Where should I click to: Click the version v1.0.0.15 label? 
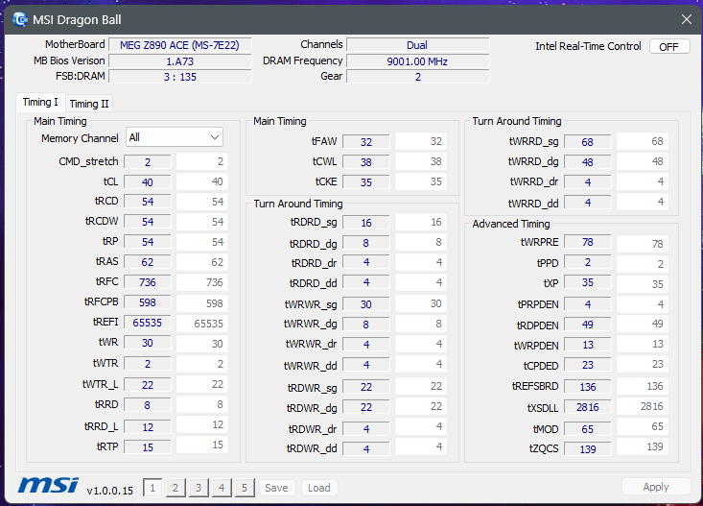110,491
